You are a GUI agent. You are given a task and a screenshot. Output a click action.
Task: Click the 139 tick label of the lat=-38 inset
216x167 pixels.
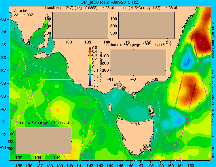(x=88, y=42)
